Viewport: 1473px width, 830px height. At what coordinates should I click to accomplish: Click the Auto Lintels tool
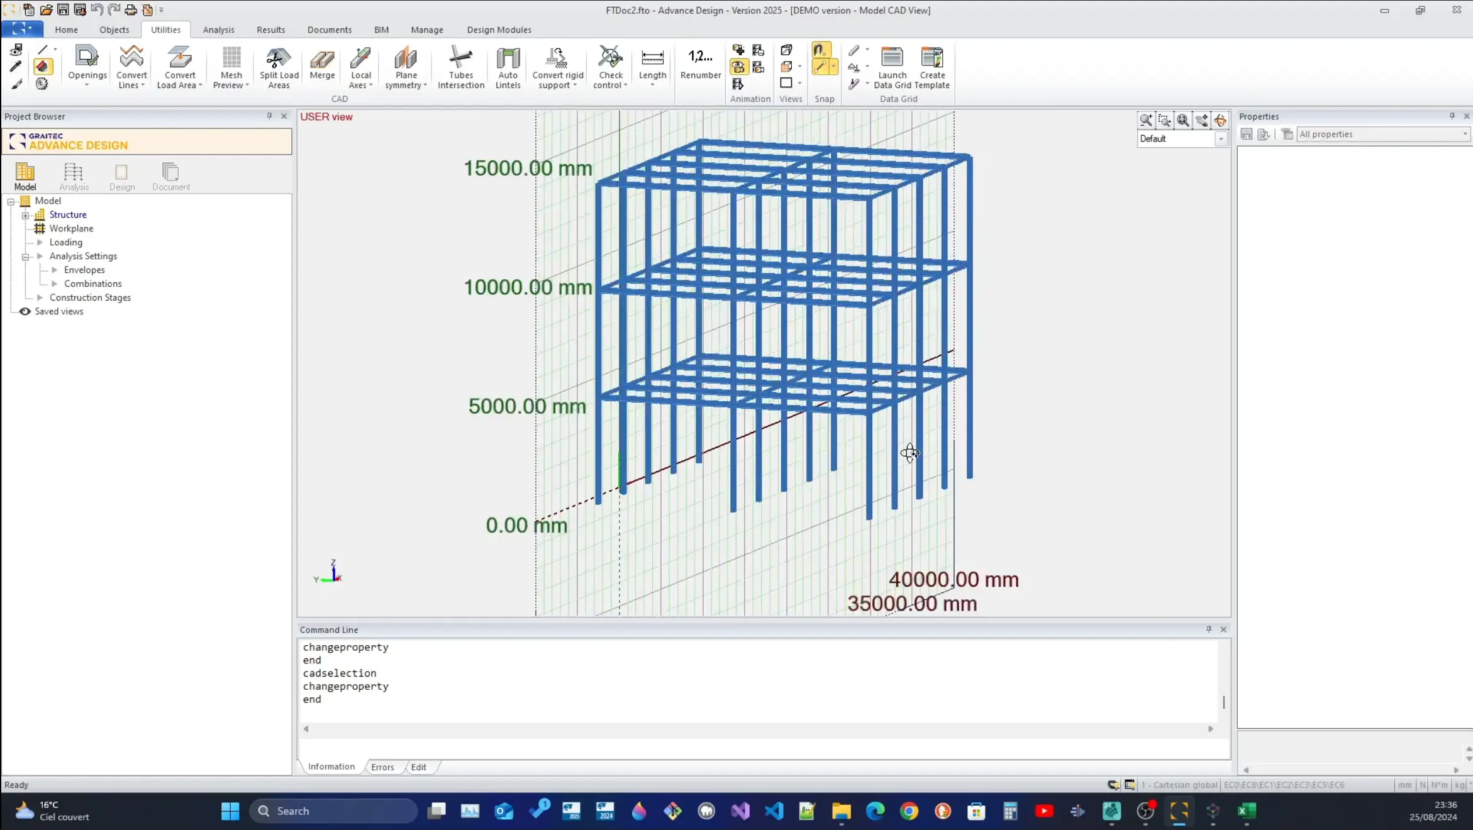(508, 65)
